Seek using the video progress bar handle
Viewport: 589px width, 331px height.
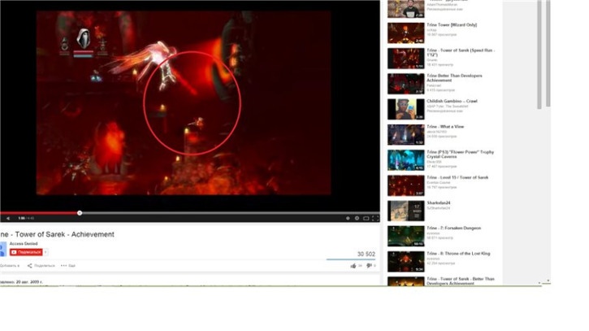pyautogui.click(x=80, y=213)
